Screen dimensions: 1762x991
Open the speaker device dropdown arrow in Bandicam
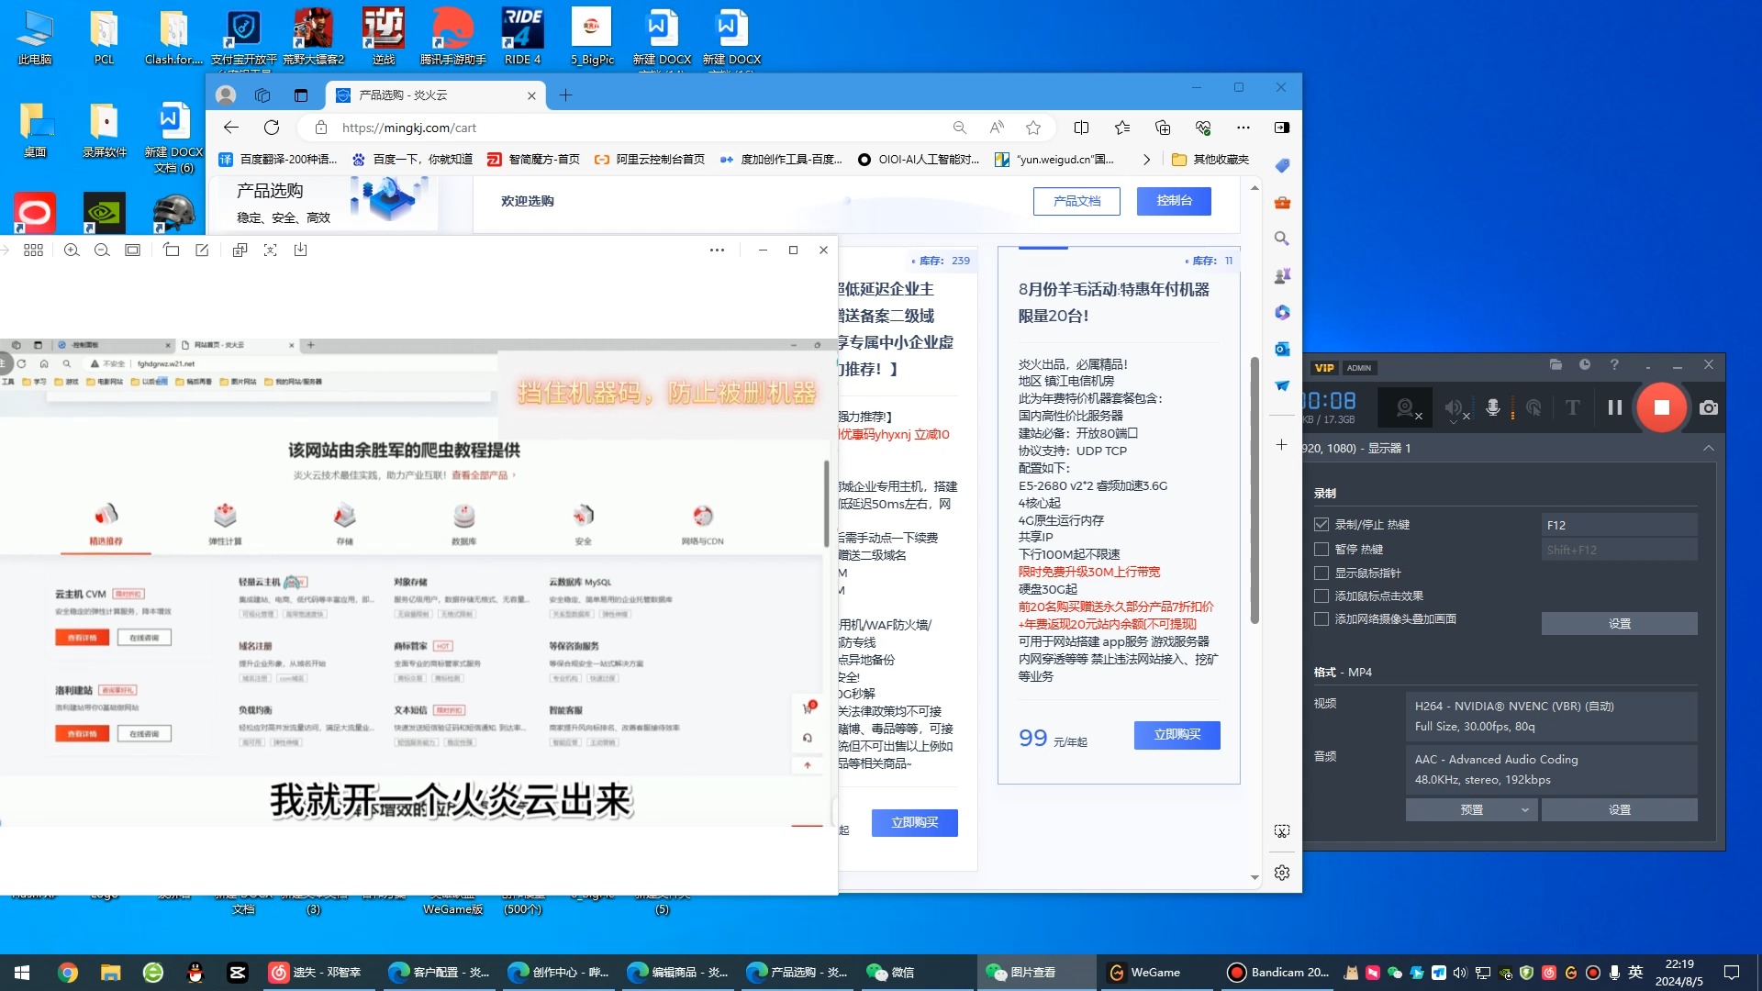point(1454,422)
